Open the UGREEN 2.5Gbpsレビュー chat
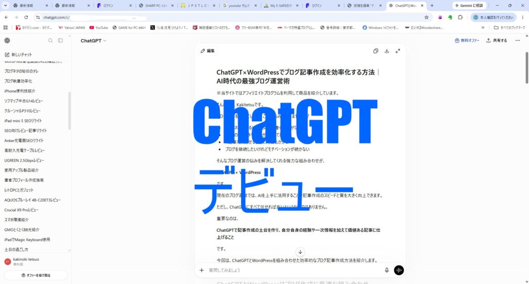The image size is (529, 284). 24,160
